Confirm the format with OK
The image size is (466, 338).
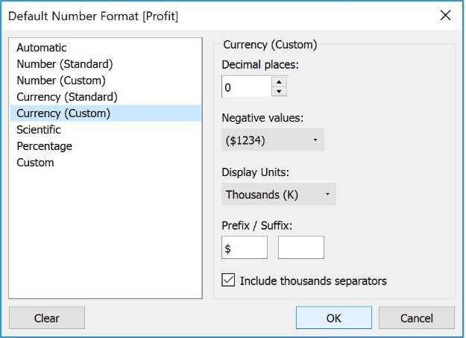pos(333,318)
